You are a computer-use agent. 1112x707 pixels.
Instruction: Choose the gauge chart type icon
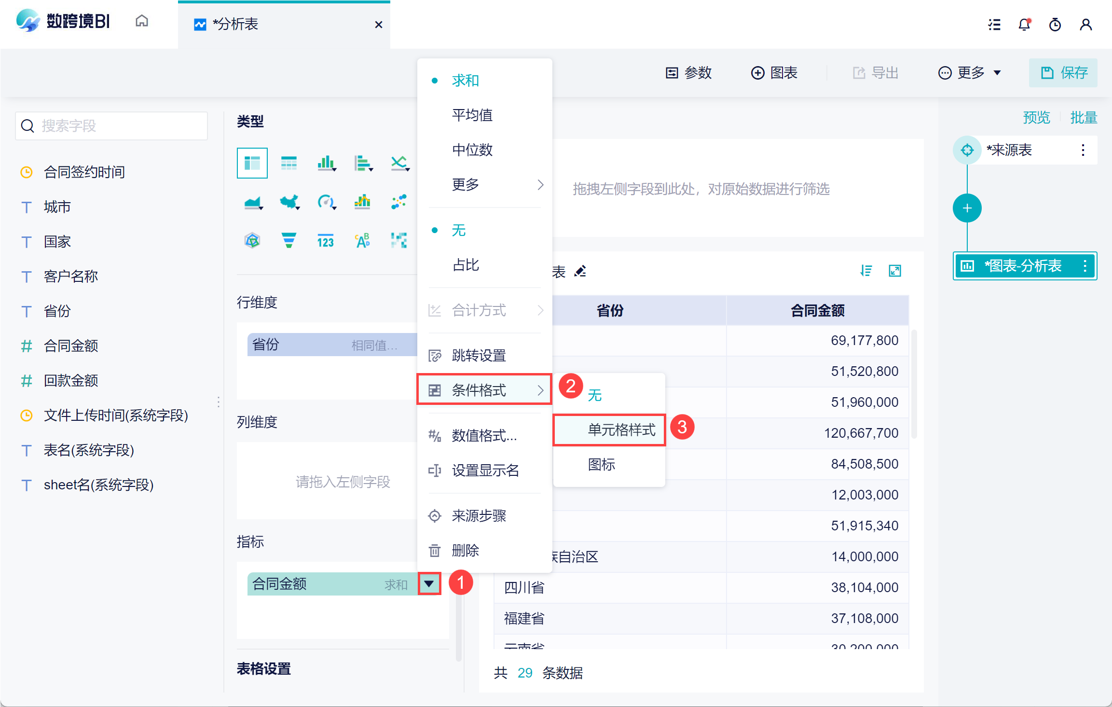click(x=326, y=202)
